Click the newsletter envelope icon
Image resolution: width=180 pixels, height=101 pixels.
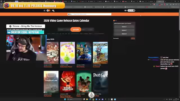(x=125, y=10)
